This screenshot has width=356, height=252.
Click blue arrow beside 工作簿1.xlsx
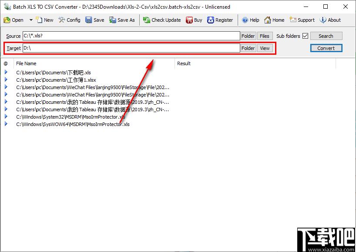pos(6,80)
